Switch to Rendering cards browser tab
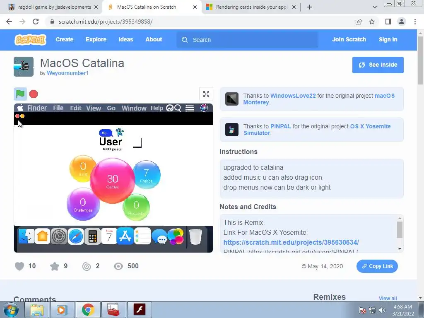Image resolution: width=424 pixels, height=318 pixels. (251, 7)
